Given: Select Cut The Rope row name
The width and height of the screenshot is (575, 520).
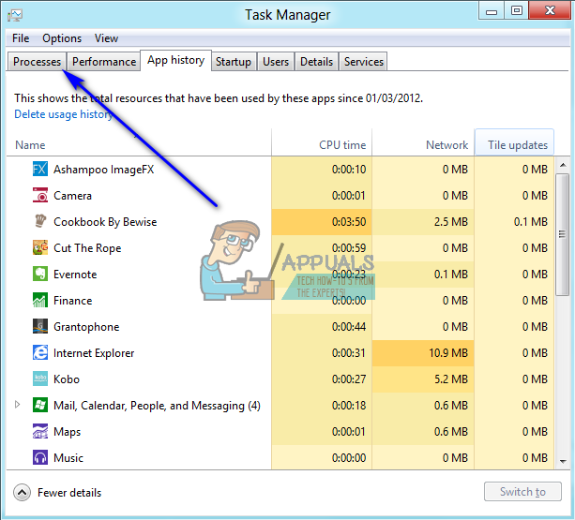Looking at the screenshot, I should click(x=87, y=248).
